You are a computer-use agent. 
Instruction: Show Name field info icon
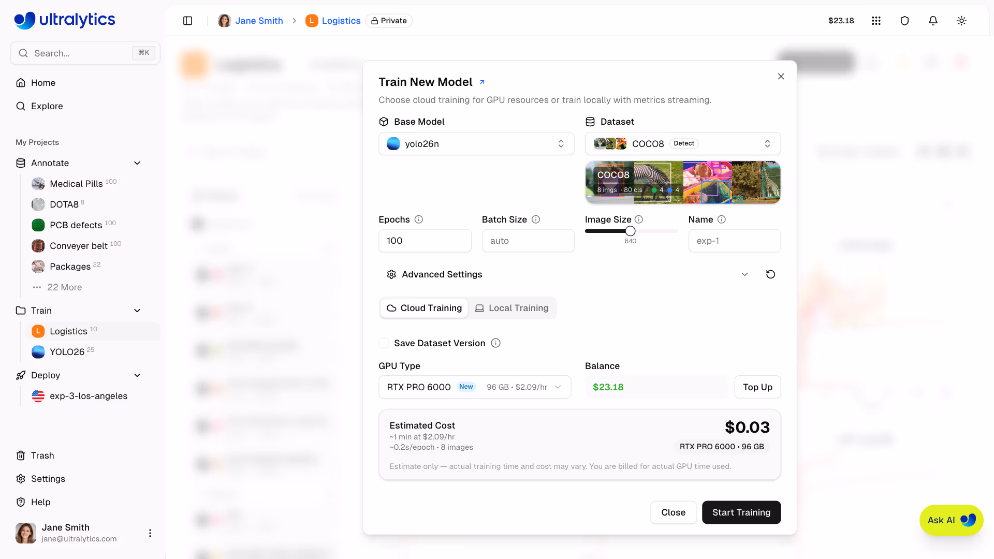point(722,219)
